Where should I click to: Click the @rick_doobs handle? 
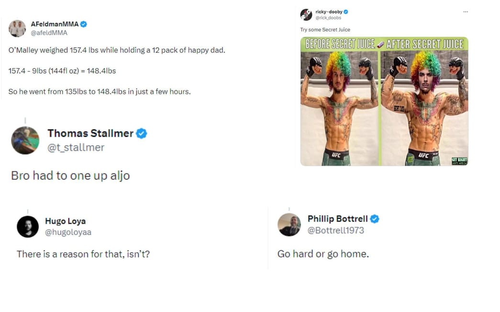[328, 18]
